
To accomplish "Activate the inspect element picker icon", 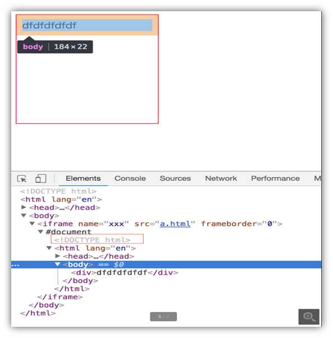I will click(x=21, y=179).
